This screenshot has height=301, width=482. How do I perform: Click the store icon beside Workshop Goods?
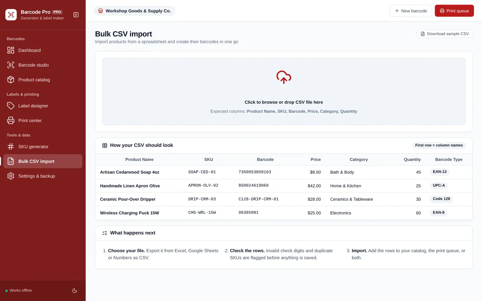click(x=101, y=11)
